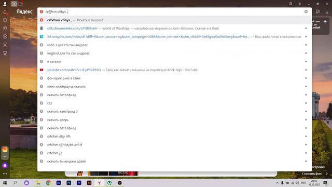Remove the 'е каталог' suggestion via its dot

pyautogui.click(x=306, y=61)
